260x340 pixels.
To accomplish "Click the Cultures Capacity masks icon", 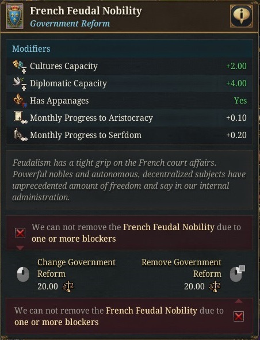I will [x=20, y=66].
